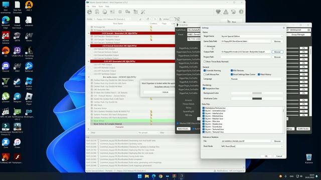Toggle the Perspective View checkbox
This screenshot has height=180, width=321.
pos(204,88)
